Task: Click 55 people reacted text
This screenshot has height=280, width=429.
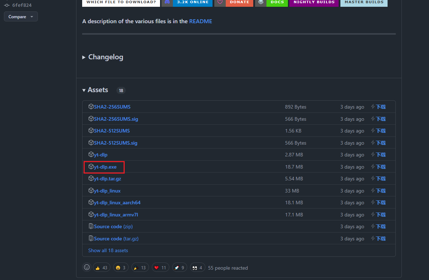Action: [x=228, y=268]
